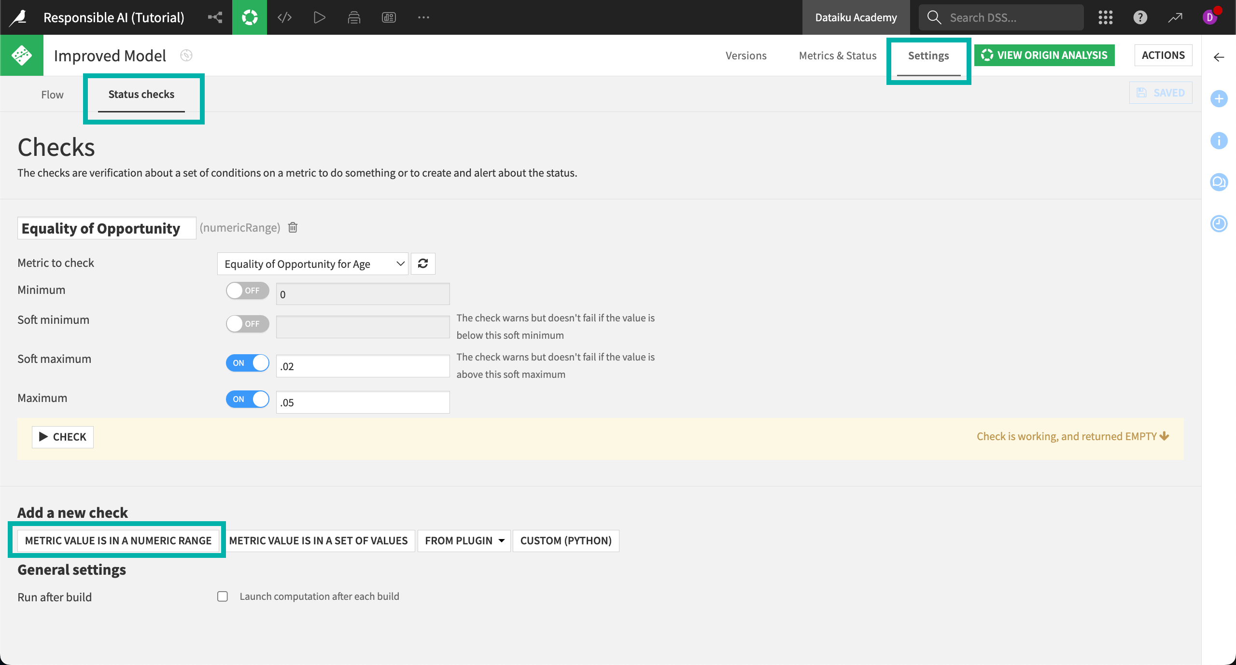Screen dimensions: 1236x665
Task: Open jobs with the play icon
Action: [319, 17]
